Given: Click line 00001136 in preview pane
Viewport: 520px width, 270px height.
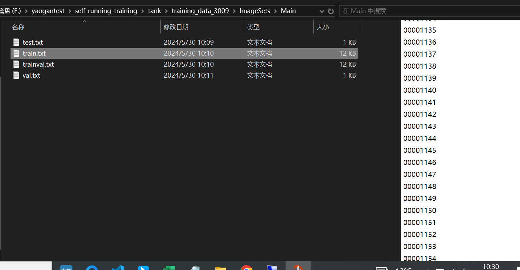Looking at the screenshot, I should (x=420, y=42).
